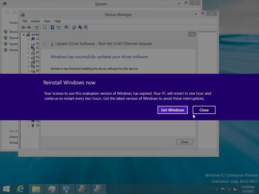Expand the monitor icon Di (Display) node

tap(28, 48)
